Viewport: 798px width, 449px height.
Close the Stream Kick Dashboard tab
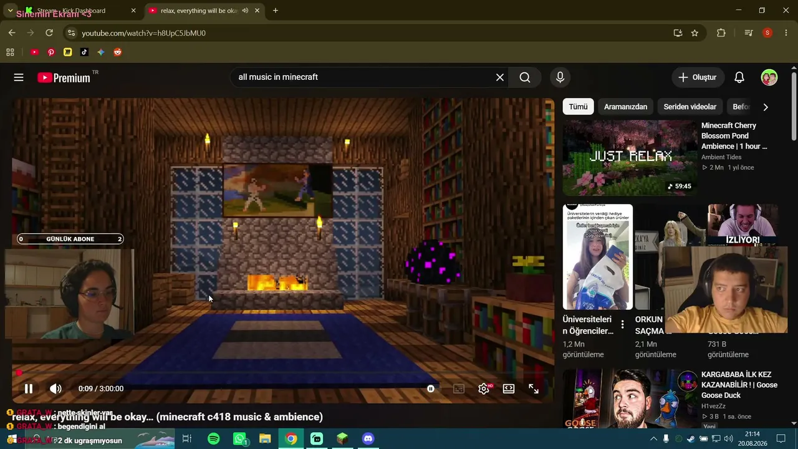[x=133, y=11]
